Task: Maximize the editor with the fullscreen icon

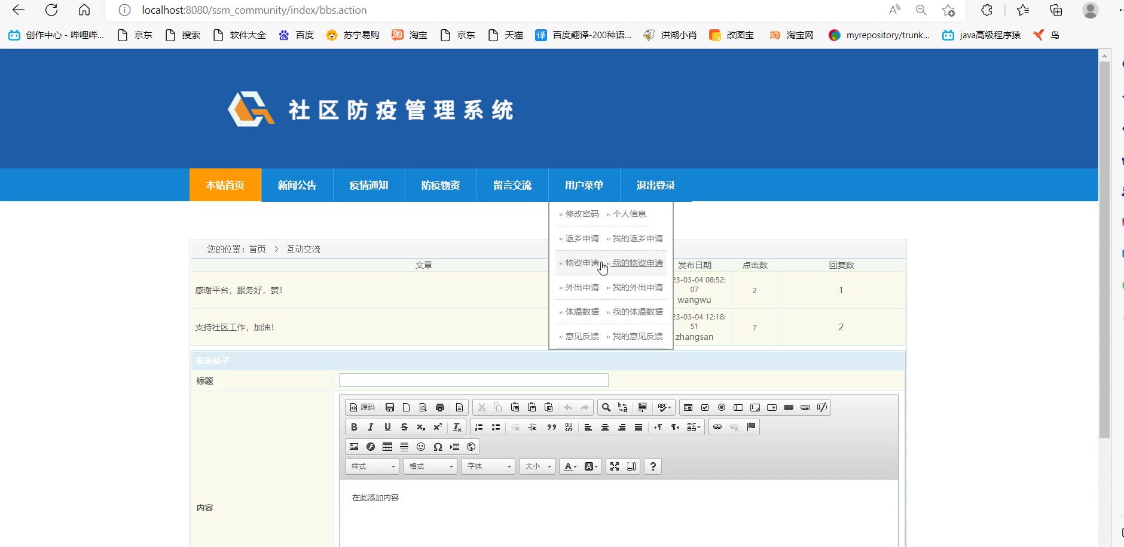Action: click(x=615, y=466)
